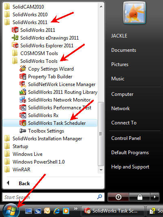The image size is (163, 217).
Task: Collapse the SolidWorks Tools folder
Action: [35, 61]
